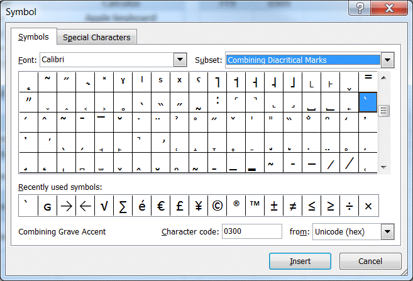
Task: Click the symbol grid scrollbar thumb
Action: [x=383, y=111]
